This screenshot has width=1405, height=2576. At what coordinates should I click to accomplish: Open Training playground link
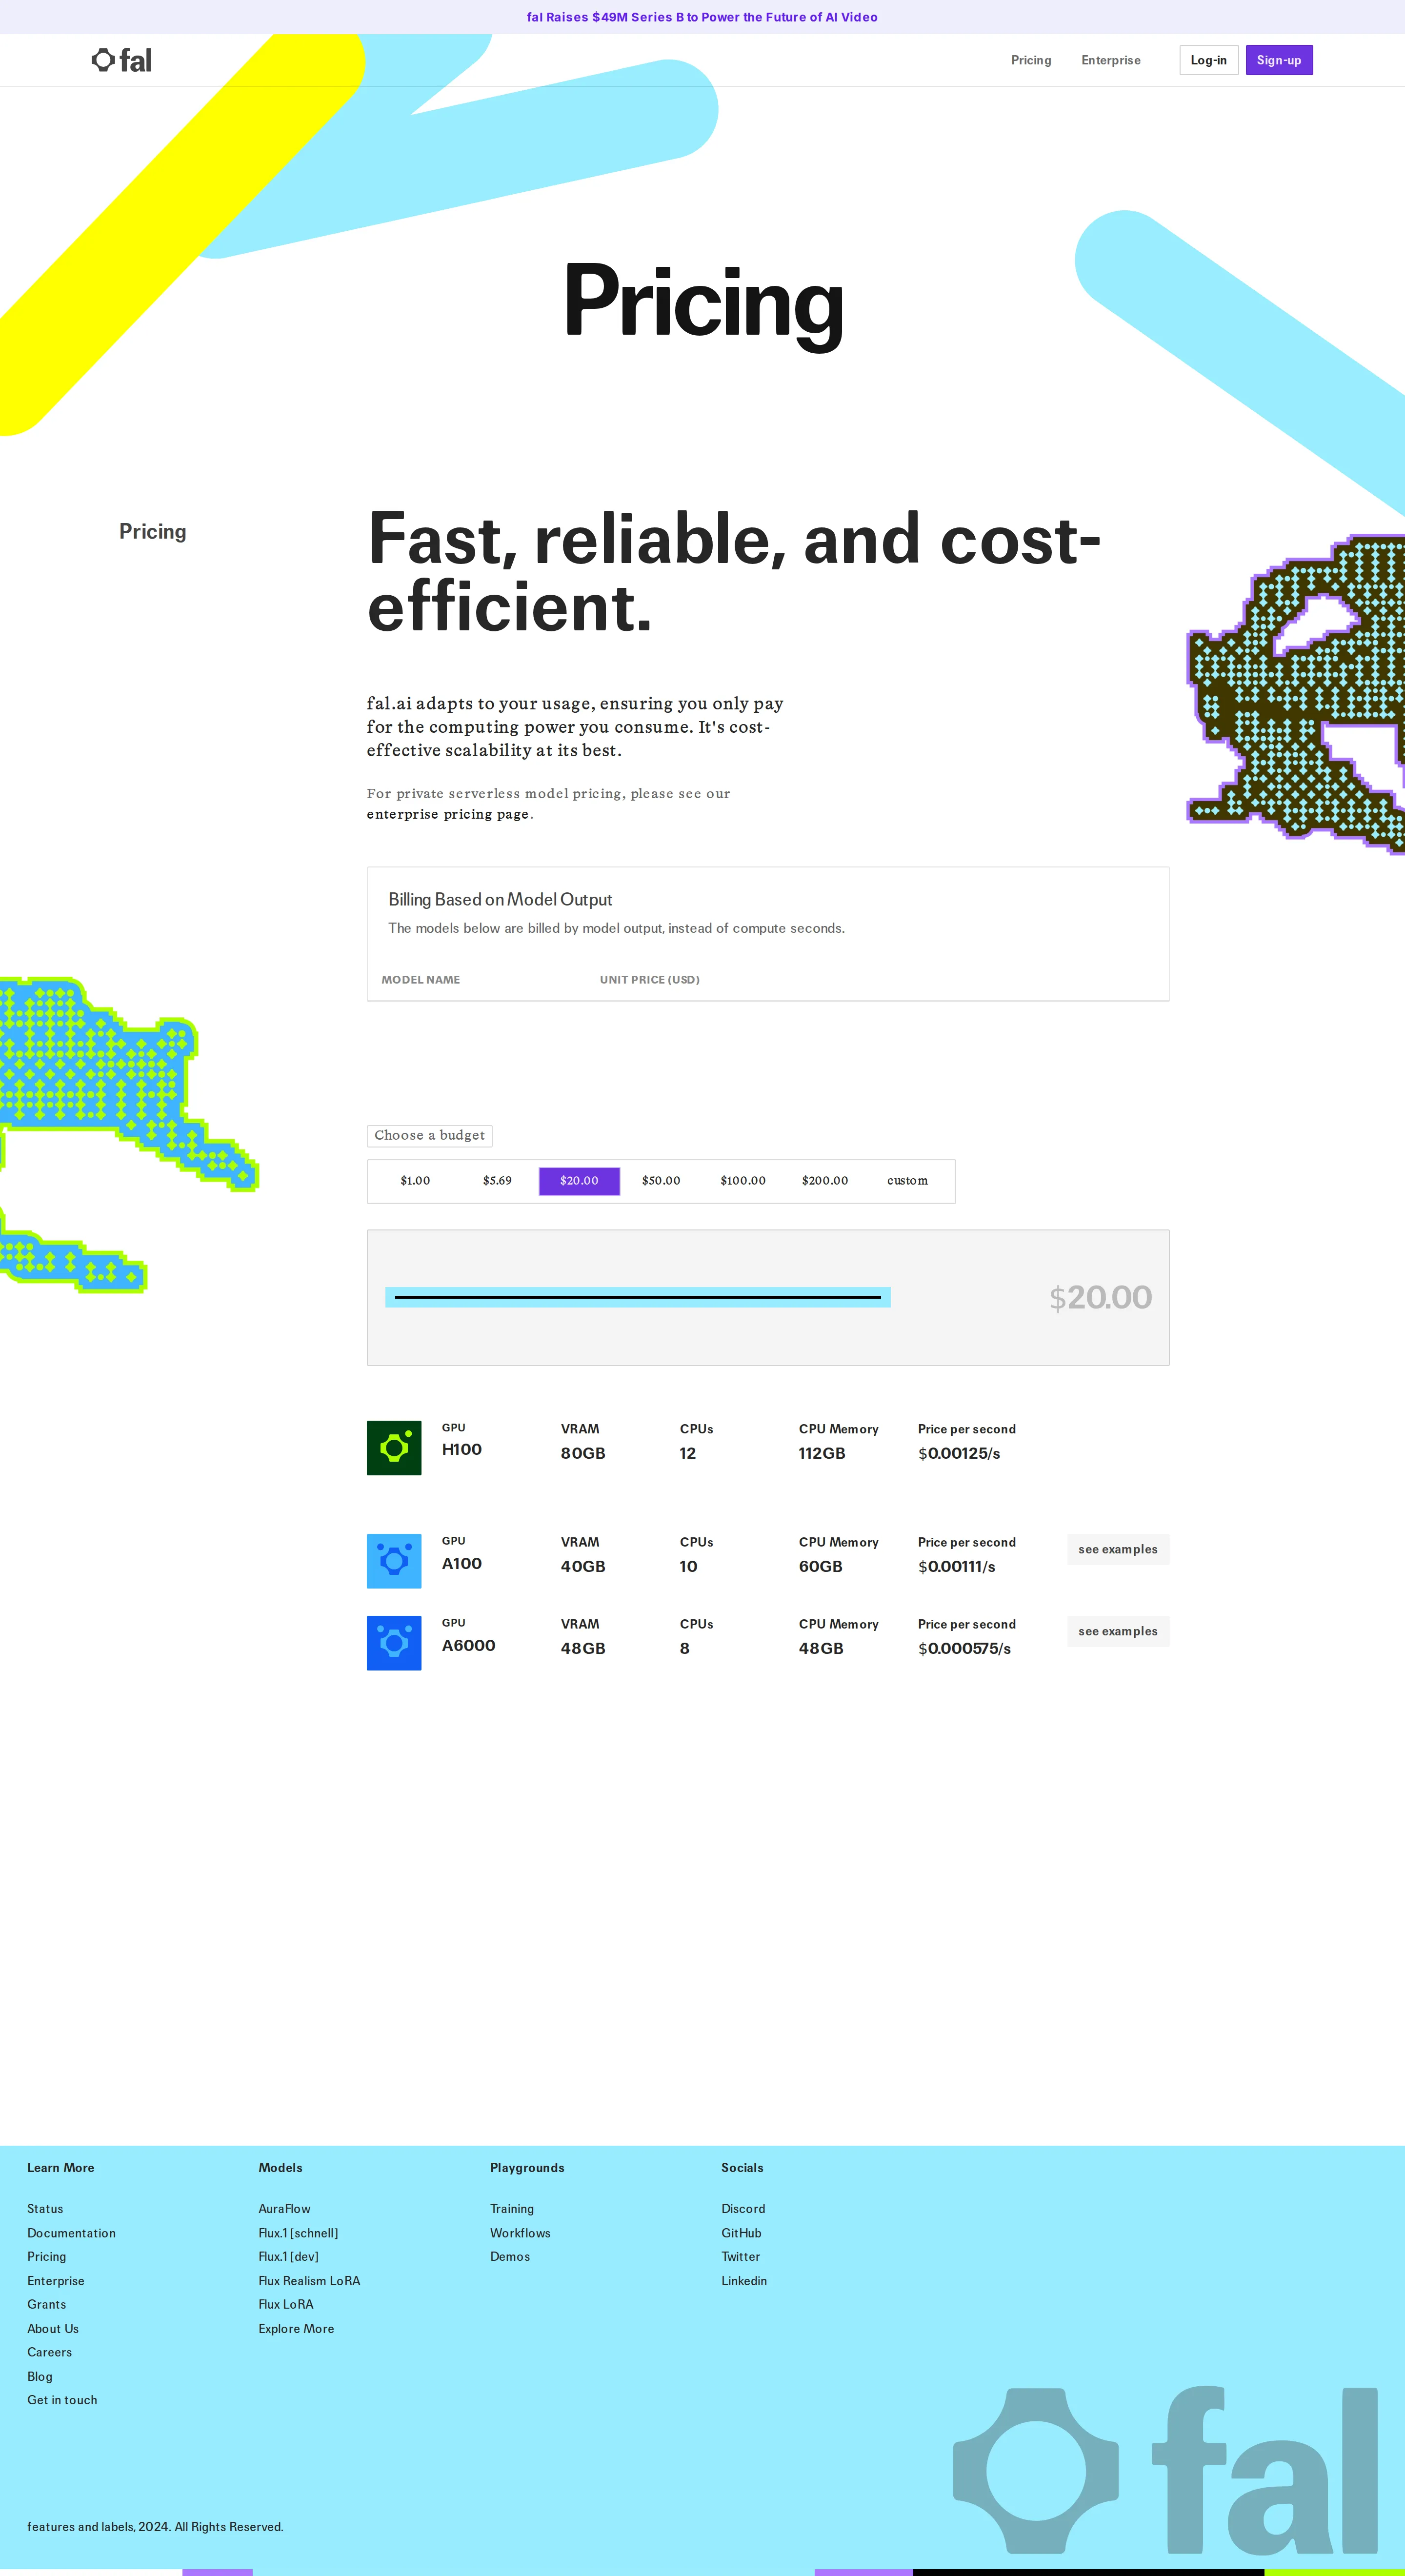[512, 2209]
